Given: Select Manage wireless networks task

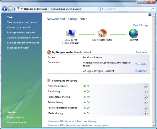Looking at the screenshot, I should coord(21,33).
